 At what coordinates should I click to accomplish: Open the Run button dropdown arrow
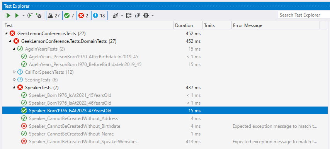point(23,15)
